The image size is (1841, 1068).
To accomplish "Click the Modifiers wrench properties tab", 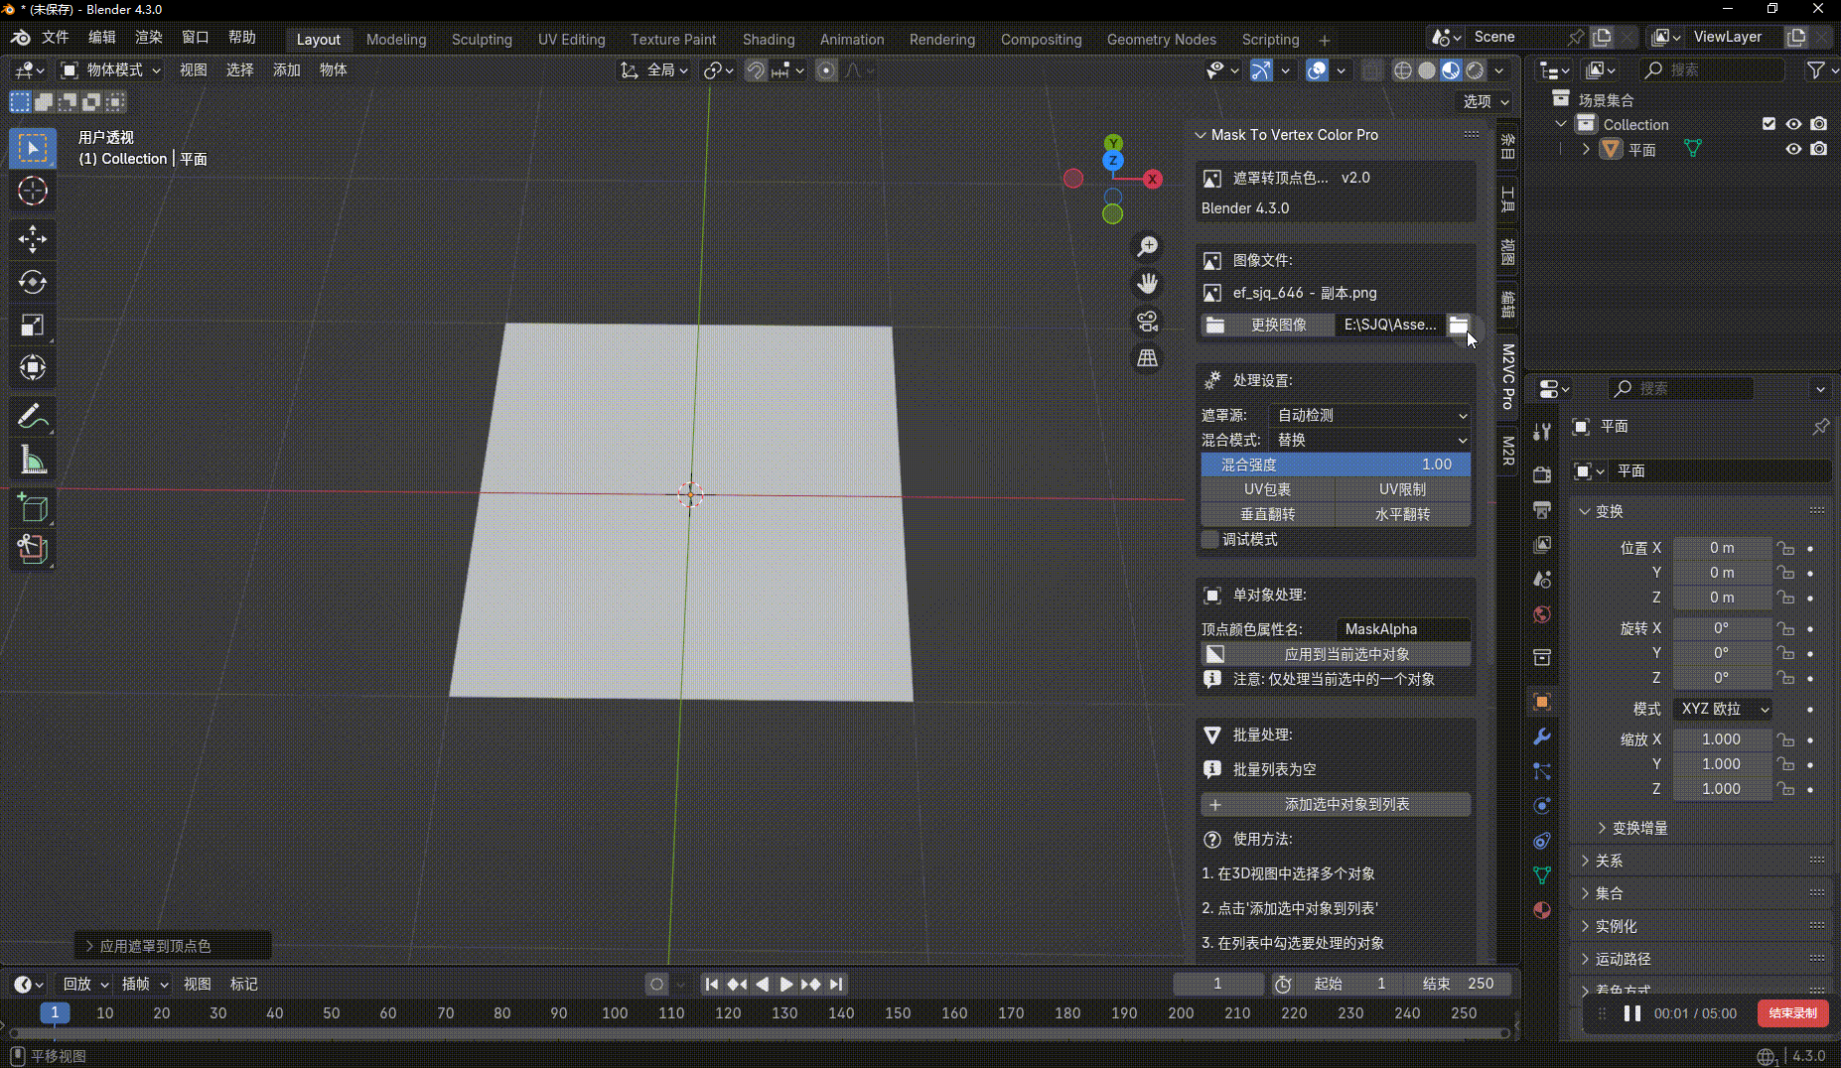I will click(x=1542, y=736).
